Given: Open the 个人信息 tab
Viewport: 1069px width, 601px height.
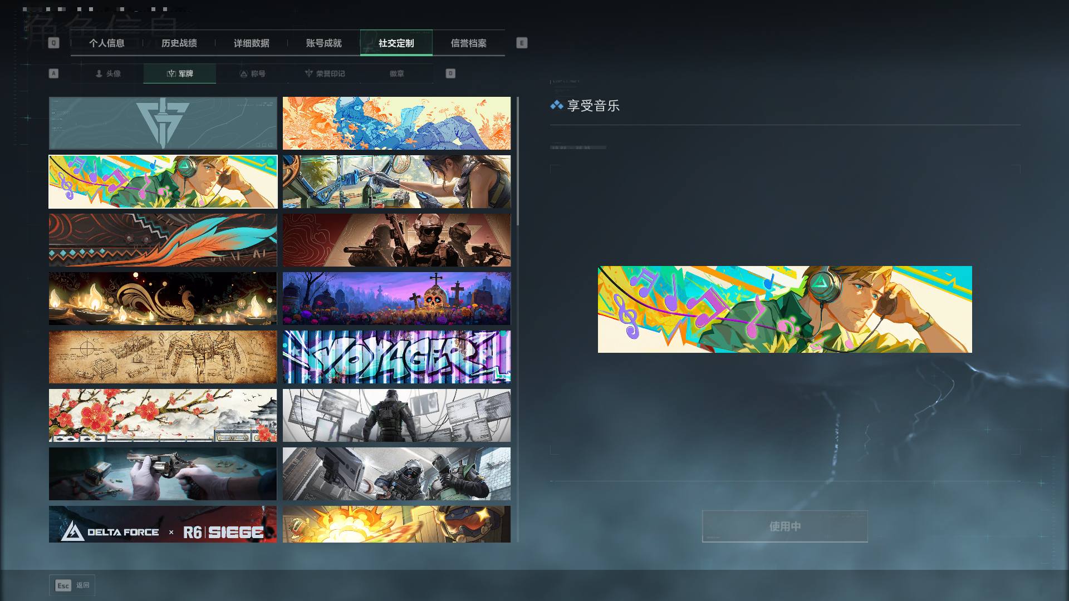Looking at the screenshot, I should pyautogui.click(x=107, y=43).
